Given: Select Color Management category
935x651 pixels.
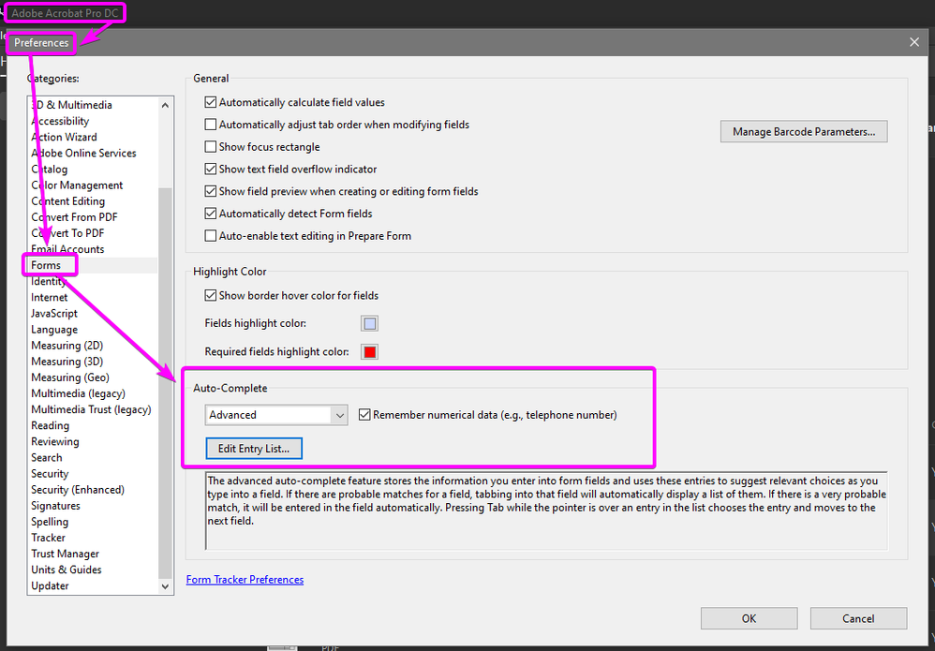Looking at the screenshot, I should point(77,185).
